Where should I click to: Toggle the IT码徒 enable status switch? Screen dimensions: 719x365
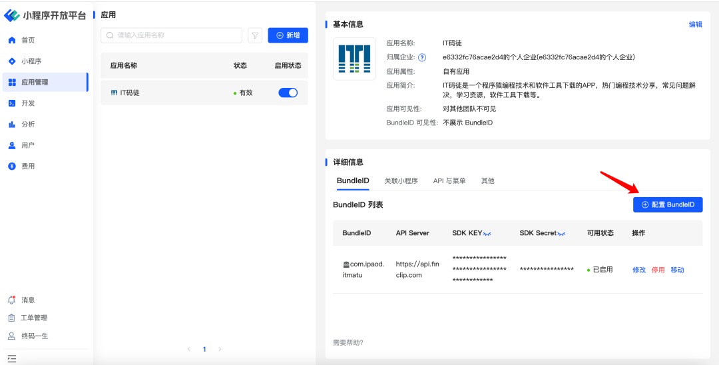[288, 93]
